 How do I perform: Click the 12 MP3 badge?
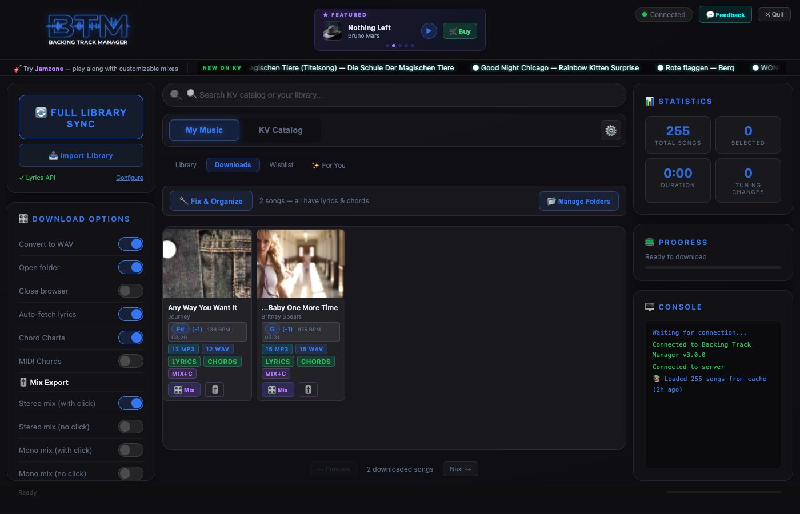pos(183,349)
